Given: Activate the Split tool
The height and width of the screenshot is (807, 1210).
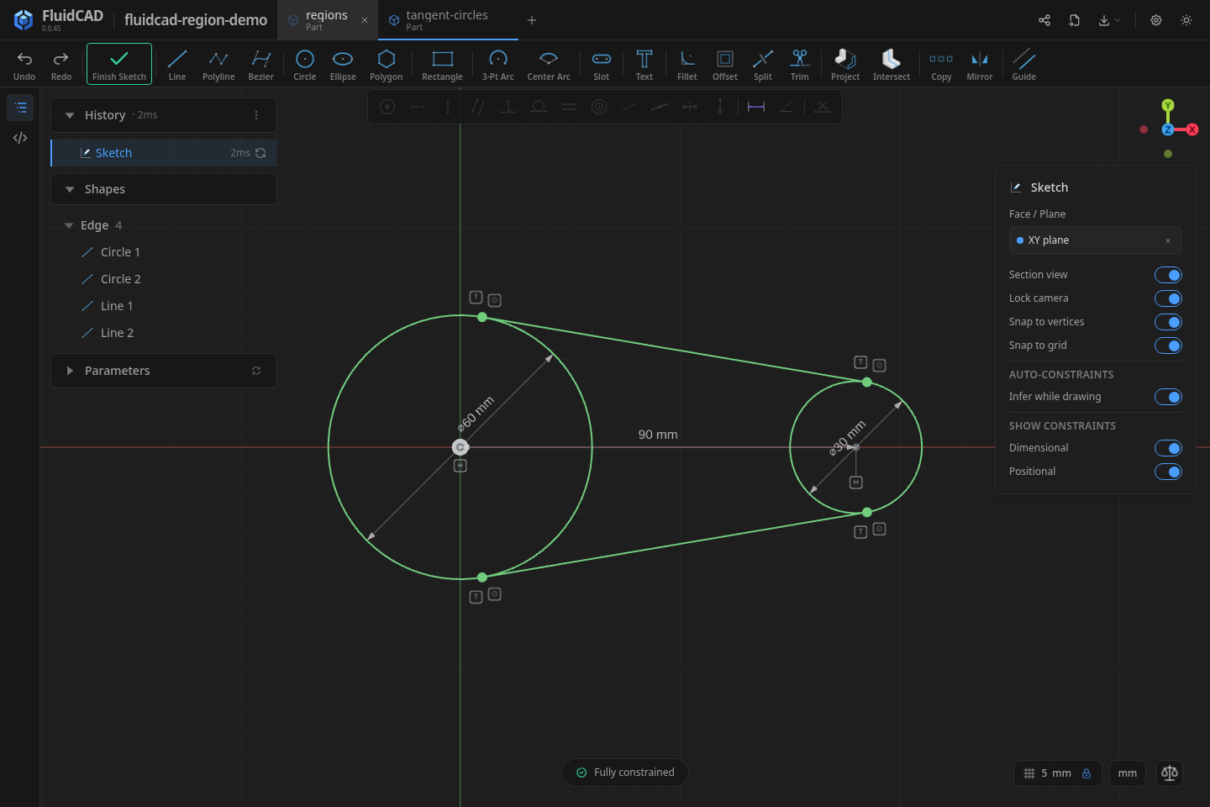Looking at the screenshot, I should 763,65.
